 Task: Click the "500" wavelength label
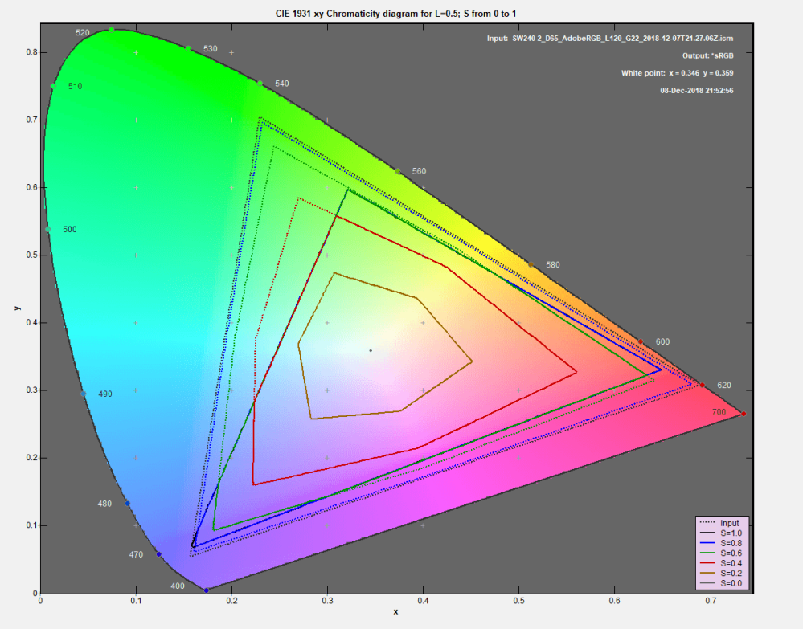coord(70,230)
